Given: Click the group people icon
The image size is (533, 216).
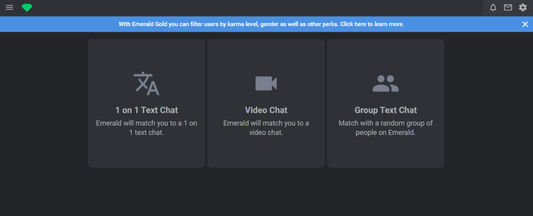Looking at the screenshot, I should tap(386, 84).
